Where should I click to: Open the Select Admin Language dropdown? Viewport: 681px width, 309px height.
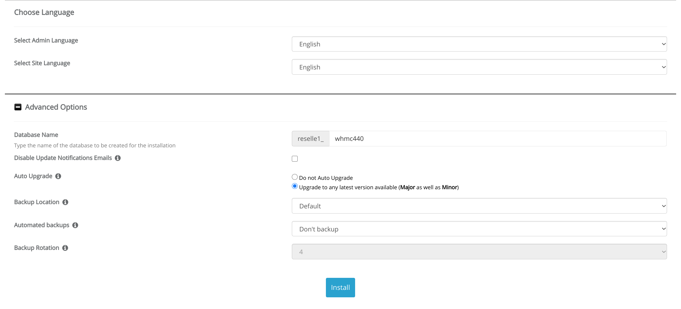[479, 44]
